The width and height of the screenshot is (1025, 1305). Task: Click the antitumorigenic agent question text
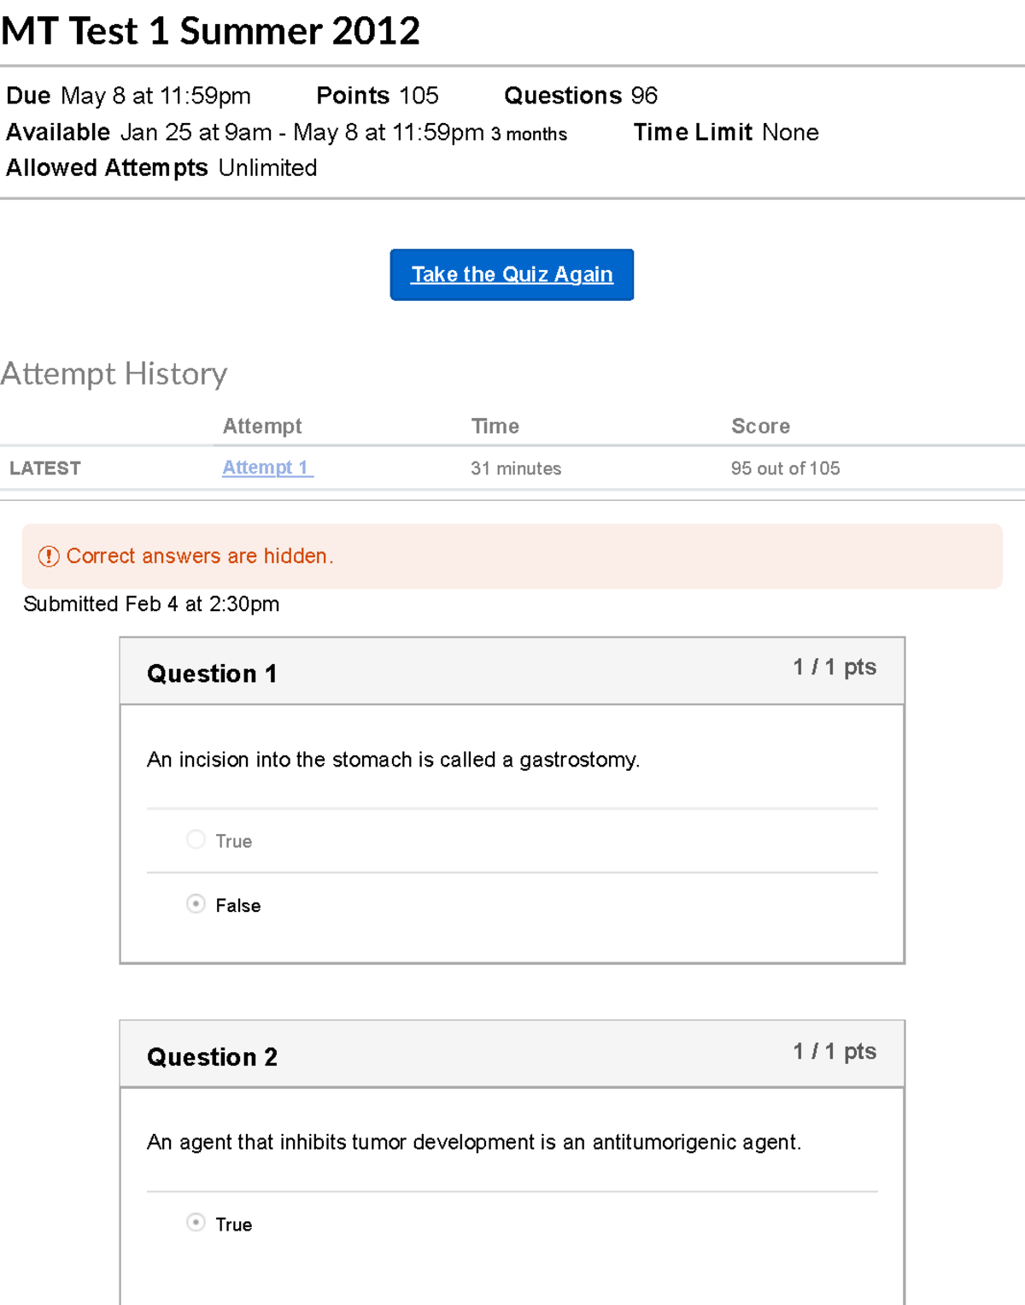[474, 1143]
